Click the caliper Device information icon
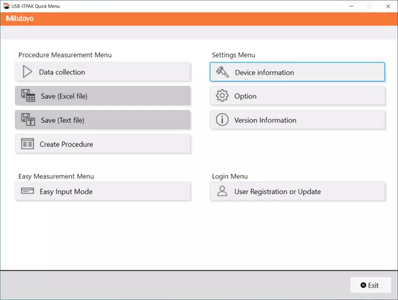The image size is (398, 300). point(222,72)
